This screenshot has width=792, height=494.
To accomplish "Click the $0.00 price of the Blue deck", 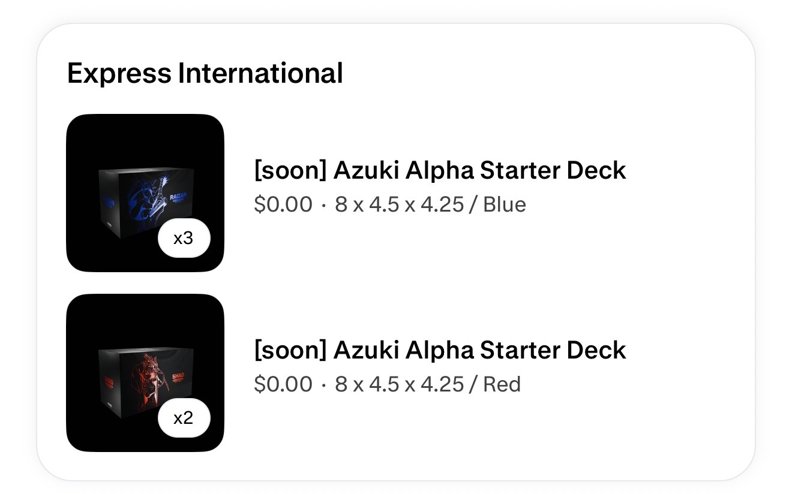I will point(283,205).
